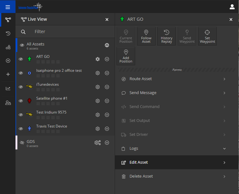The width and height of the screenshot is (239, 194).
Task: Click the Follow Asset button
Action: pyautogui.click(x=146, y=36)
